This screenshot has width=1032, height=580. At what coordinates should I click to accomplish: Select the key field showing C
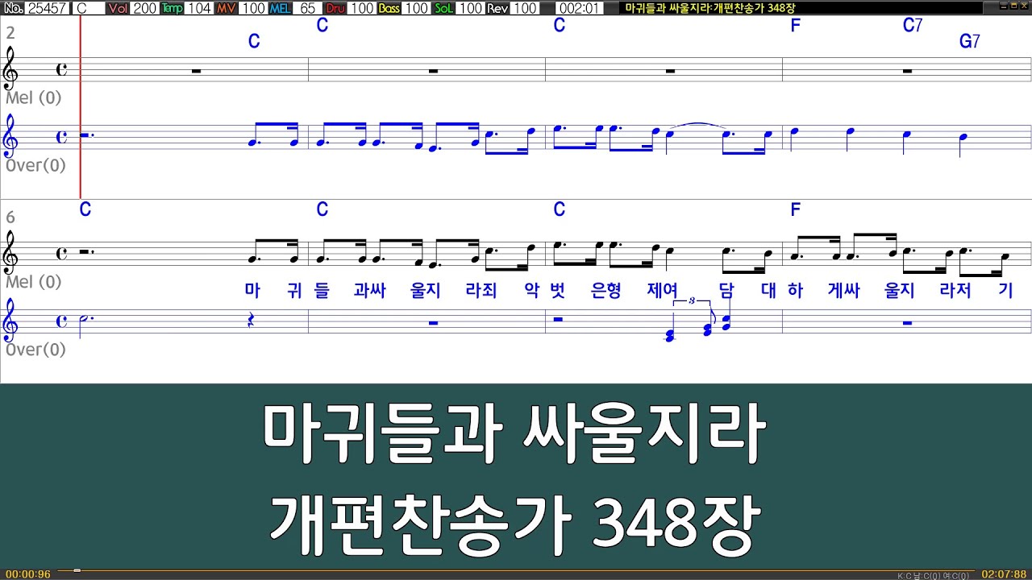89,8
